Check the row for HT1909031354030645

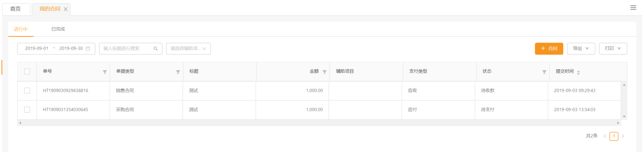pos(27,110)
